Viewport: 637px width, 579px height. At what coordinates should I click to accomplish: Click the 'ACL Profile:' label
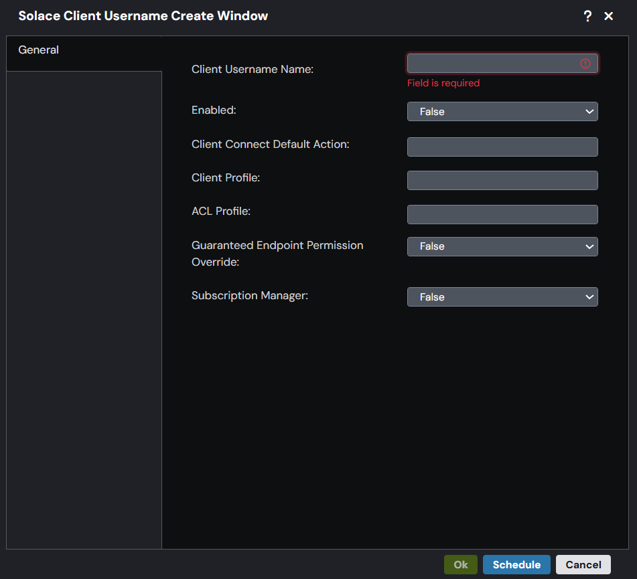221,211
